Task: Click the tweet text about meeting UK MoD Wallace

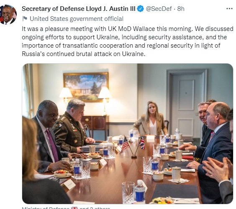Action: (x=128, y=41)
